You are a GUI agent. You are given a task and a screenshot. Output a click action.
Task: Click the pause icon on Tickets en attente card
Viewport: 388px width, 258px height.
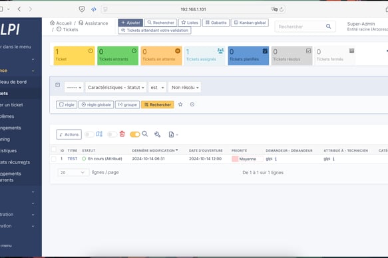coord(178,51)
